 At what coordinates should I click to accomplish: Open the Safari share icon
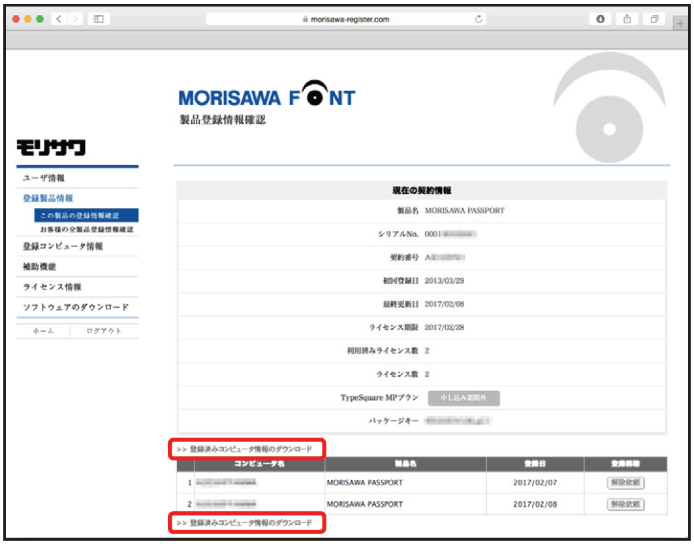point(627,19)
